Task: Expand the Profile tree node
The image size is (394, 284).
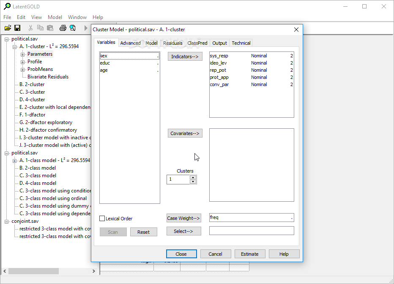Action: pyautogui.click(x=22, y=62)
